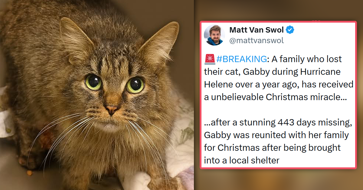Open the cat photo on the left
363x190 pixels.
coord(97,95)
